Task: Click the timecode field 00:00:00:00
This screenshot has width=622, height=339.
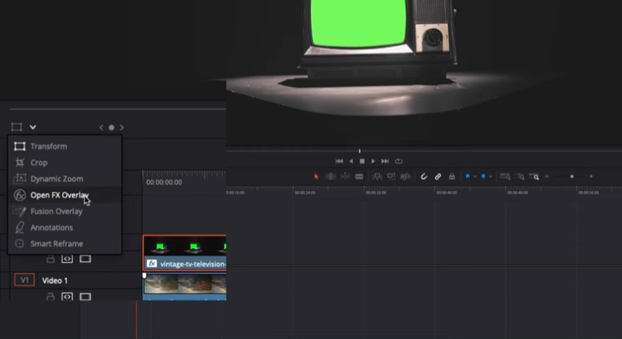Action: 164,182
